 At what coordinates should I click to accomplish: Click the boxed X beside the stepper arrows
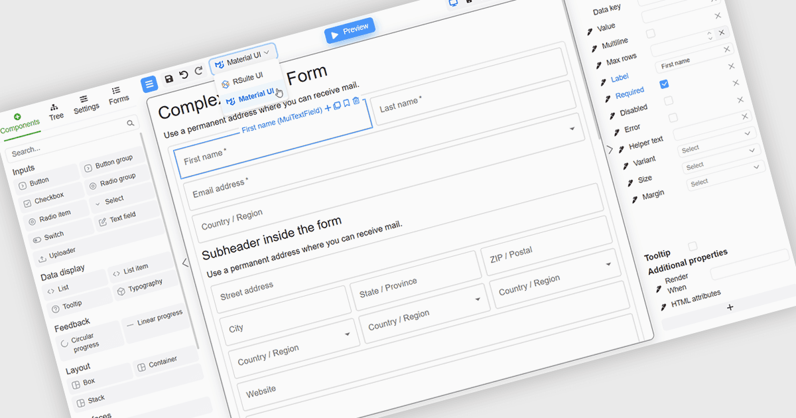(x=722, y=33)
